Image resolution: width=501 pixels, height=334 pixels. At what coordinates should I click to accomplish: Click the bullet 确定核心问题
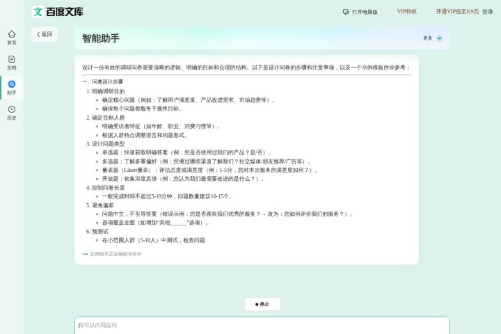coord(189,100)
